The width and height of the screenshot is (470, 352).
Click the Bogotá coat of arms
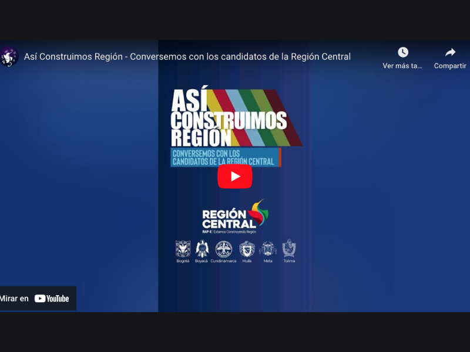tap(183, 249)
